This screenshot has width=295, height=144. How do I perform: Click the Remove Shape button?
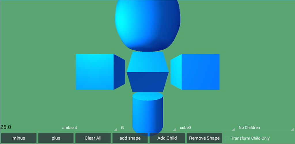(204, 138)
